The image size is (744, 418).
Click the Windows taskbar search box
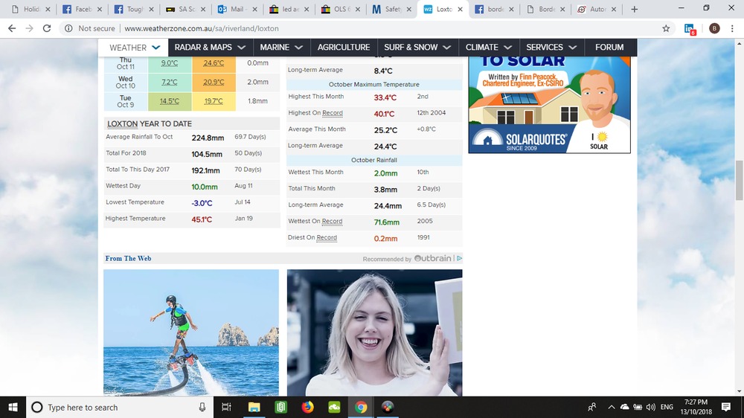pos(112,407)
